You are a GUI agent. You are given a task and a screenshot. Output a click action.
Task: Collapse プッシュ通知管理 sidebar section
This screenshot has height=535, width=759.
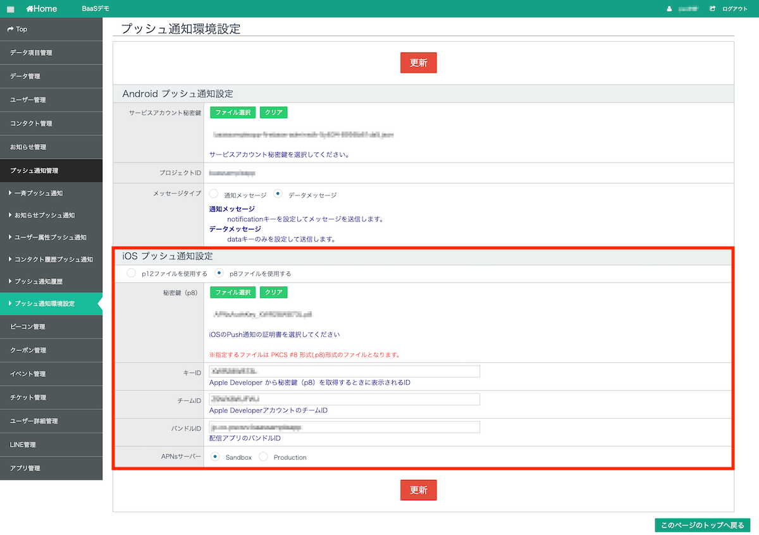point(51,171)
